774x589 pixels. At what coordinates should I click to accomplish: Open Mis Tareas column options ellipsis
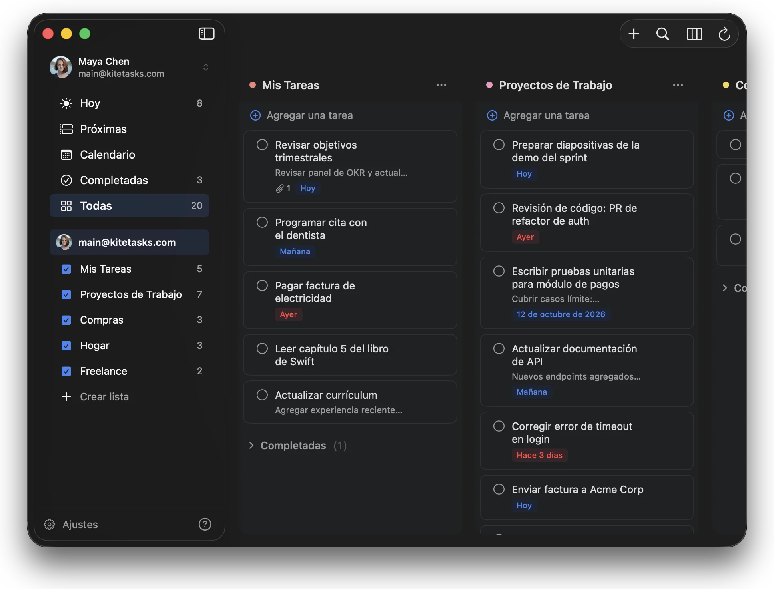[441, 85]
